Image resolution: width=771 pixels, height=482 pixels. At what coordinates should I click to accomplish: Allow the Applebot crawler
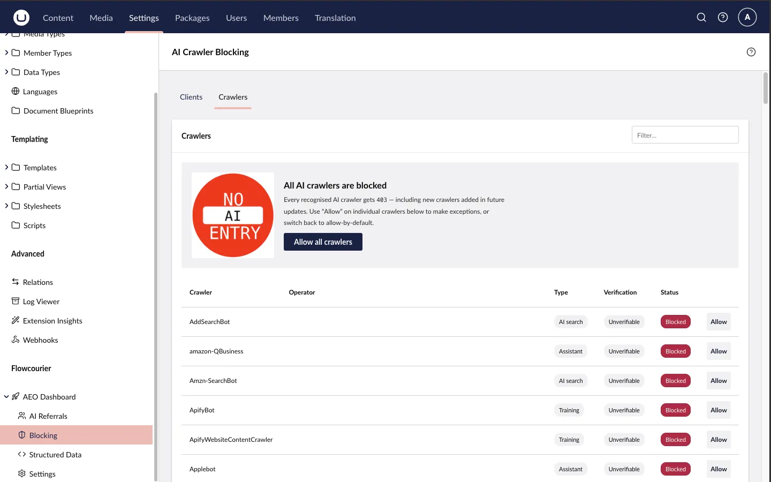(x=719, y=469)
